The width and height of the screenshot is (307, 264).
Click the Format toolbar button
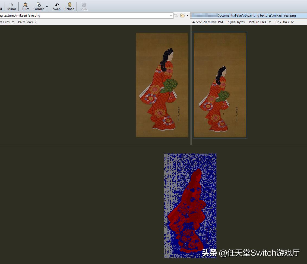(39, 7)
